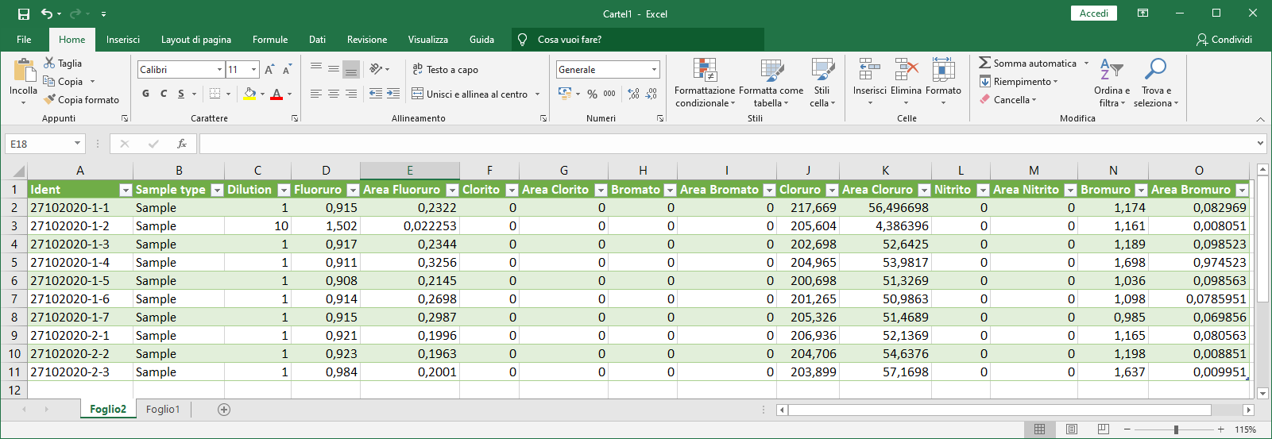Screen dimensions: 1272x439
Task: Click the text orientation icon
Action: click(x=377, y=69)
